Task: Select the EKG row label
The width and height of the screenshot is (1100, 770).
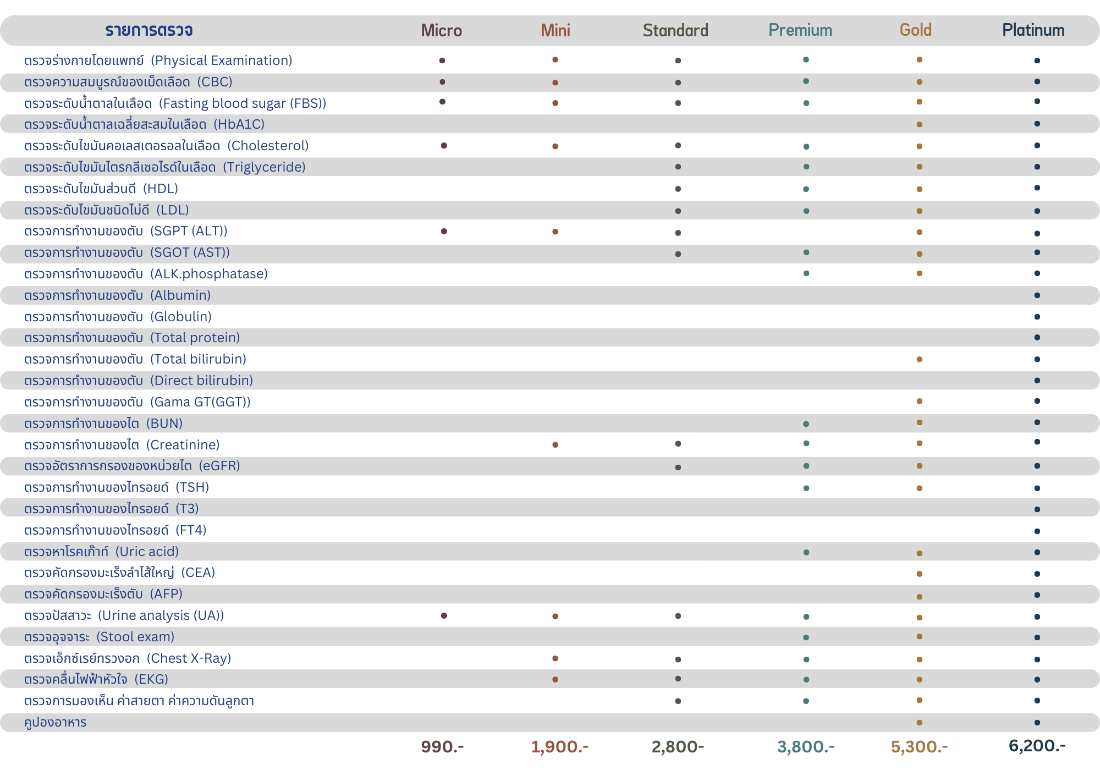Action: [x=96, y=679]
